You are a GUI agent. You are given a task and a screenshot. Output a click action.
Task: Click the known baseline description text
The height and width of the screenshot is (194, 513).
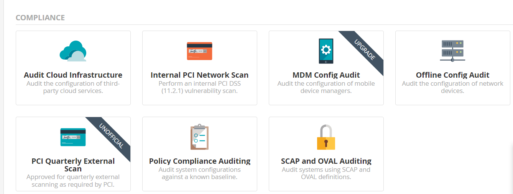point(199,173)
